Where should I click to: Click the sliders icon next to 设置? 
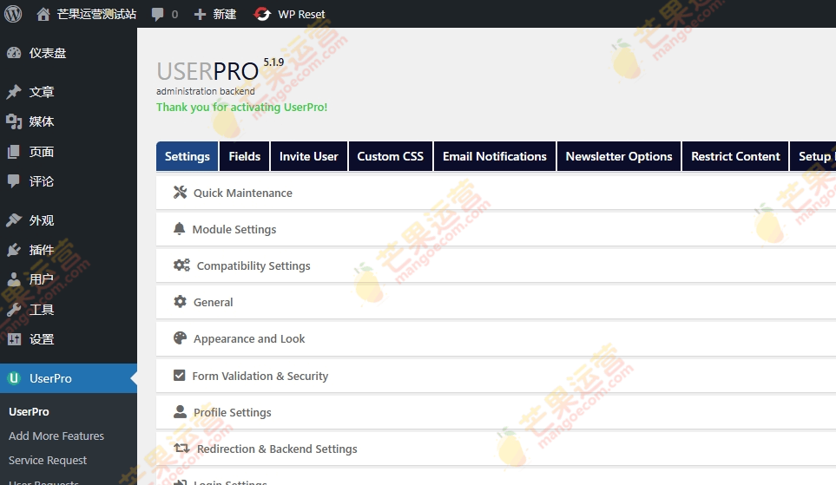(14, 339)
